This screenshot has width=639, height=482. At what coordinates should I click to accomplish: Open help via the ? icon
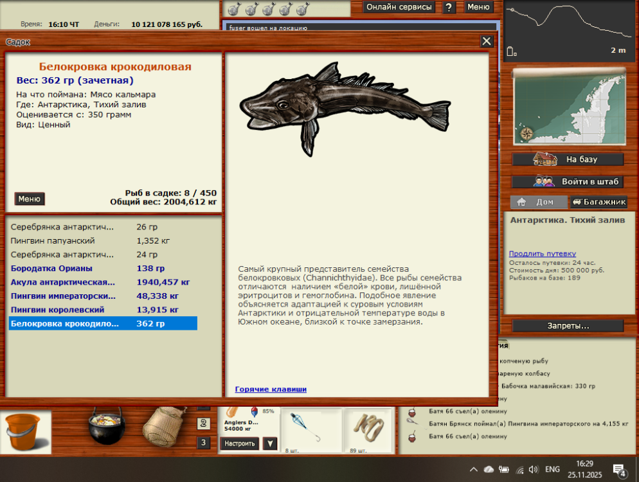click(x=448, y=7)
